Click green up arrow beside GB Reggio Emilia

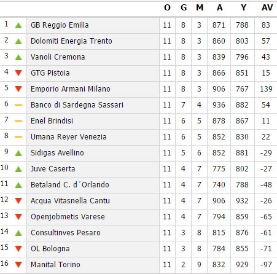[18, 25]
